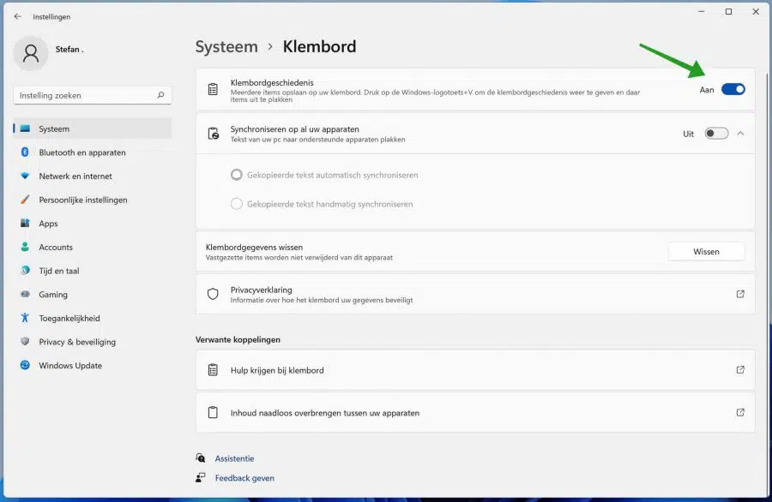Open the Windows Update page
The height and width of the screenshot is (502, 772).
(93, 365)
